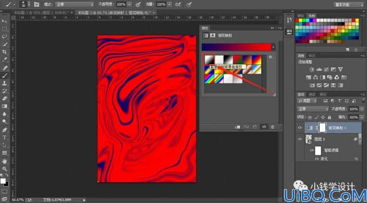This screenshot has width=367, height=203.
Task: Click the gradient preview bar to edit
Action: tap(237, 47)
